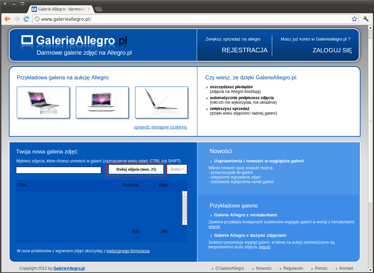The image size is (374, 273).
Task: Click the page scrollbar up arrow
Action: coord(371,27)
